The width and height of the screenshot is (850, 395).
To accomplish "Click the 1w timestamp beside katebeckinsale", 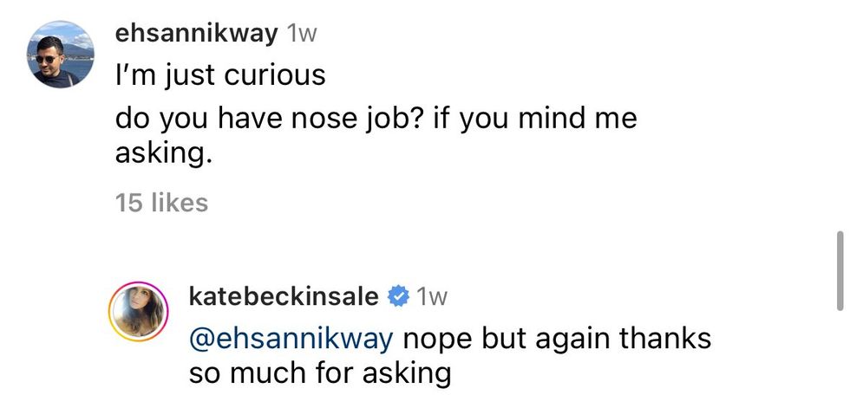I will [431, 296].
